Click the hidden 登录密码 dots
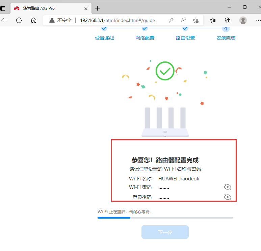261x251 pixels. coord(164,198)
